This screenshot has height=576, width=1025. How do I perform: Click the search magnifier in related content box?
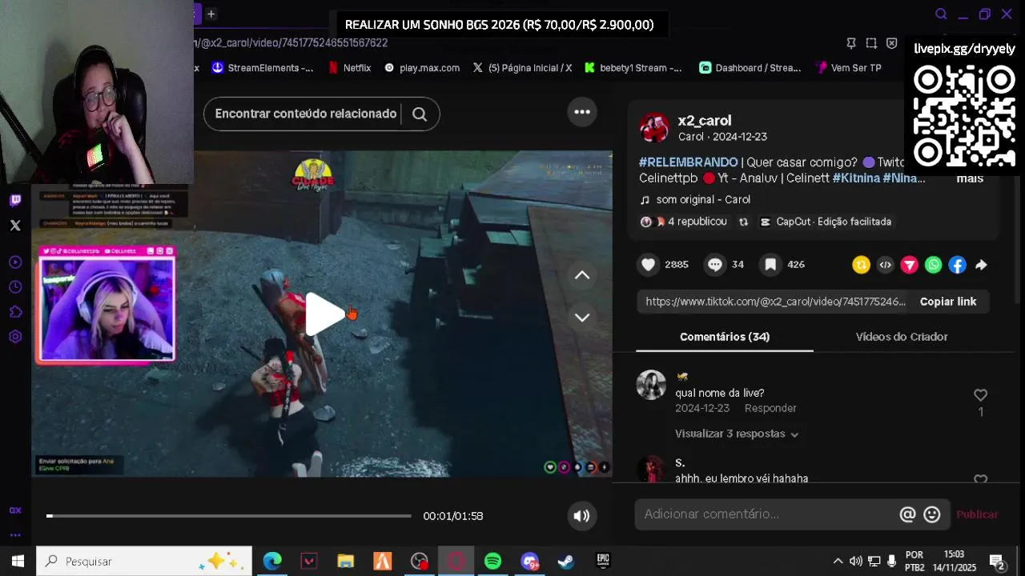point(420,114)
